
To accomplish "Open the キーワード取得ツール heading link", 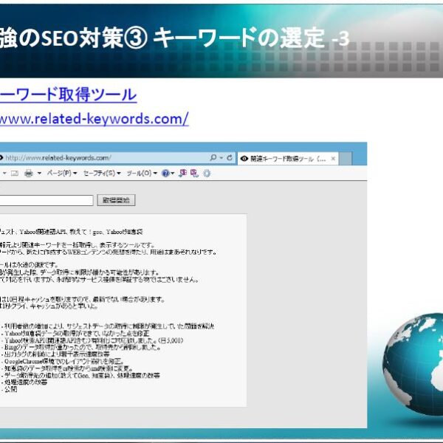I will tap(68, 95).
